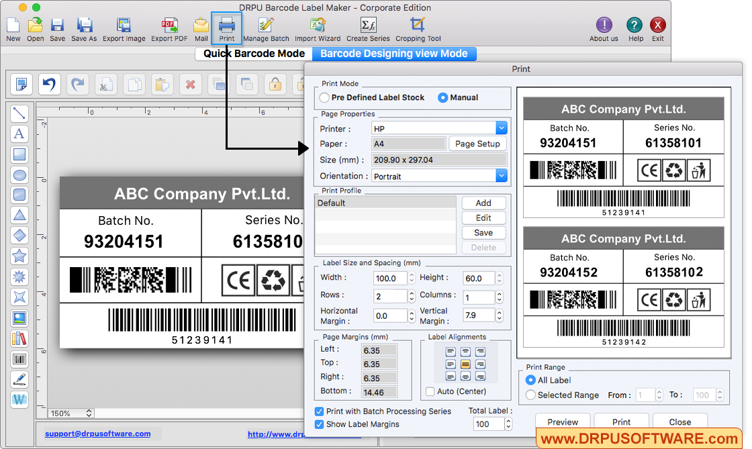Viewport: 752px width, 449px height.
Task: Switch to Barcode Designing view Mode tab
Action: tap(394, 53)
